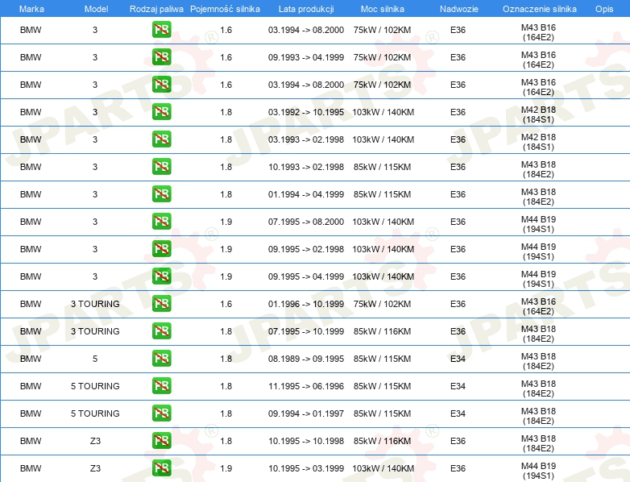The height and width of the screenshot is (482, 630).
Task: Click petrol fuel icon in 09.1995 -> 04.1999 row
Action: [161, 276]
